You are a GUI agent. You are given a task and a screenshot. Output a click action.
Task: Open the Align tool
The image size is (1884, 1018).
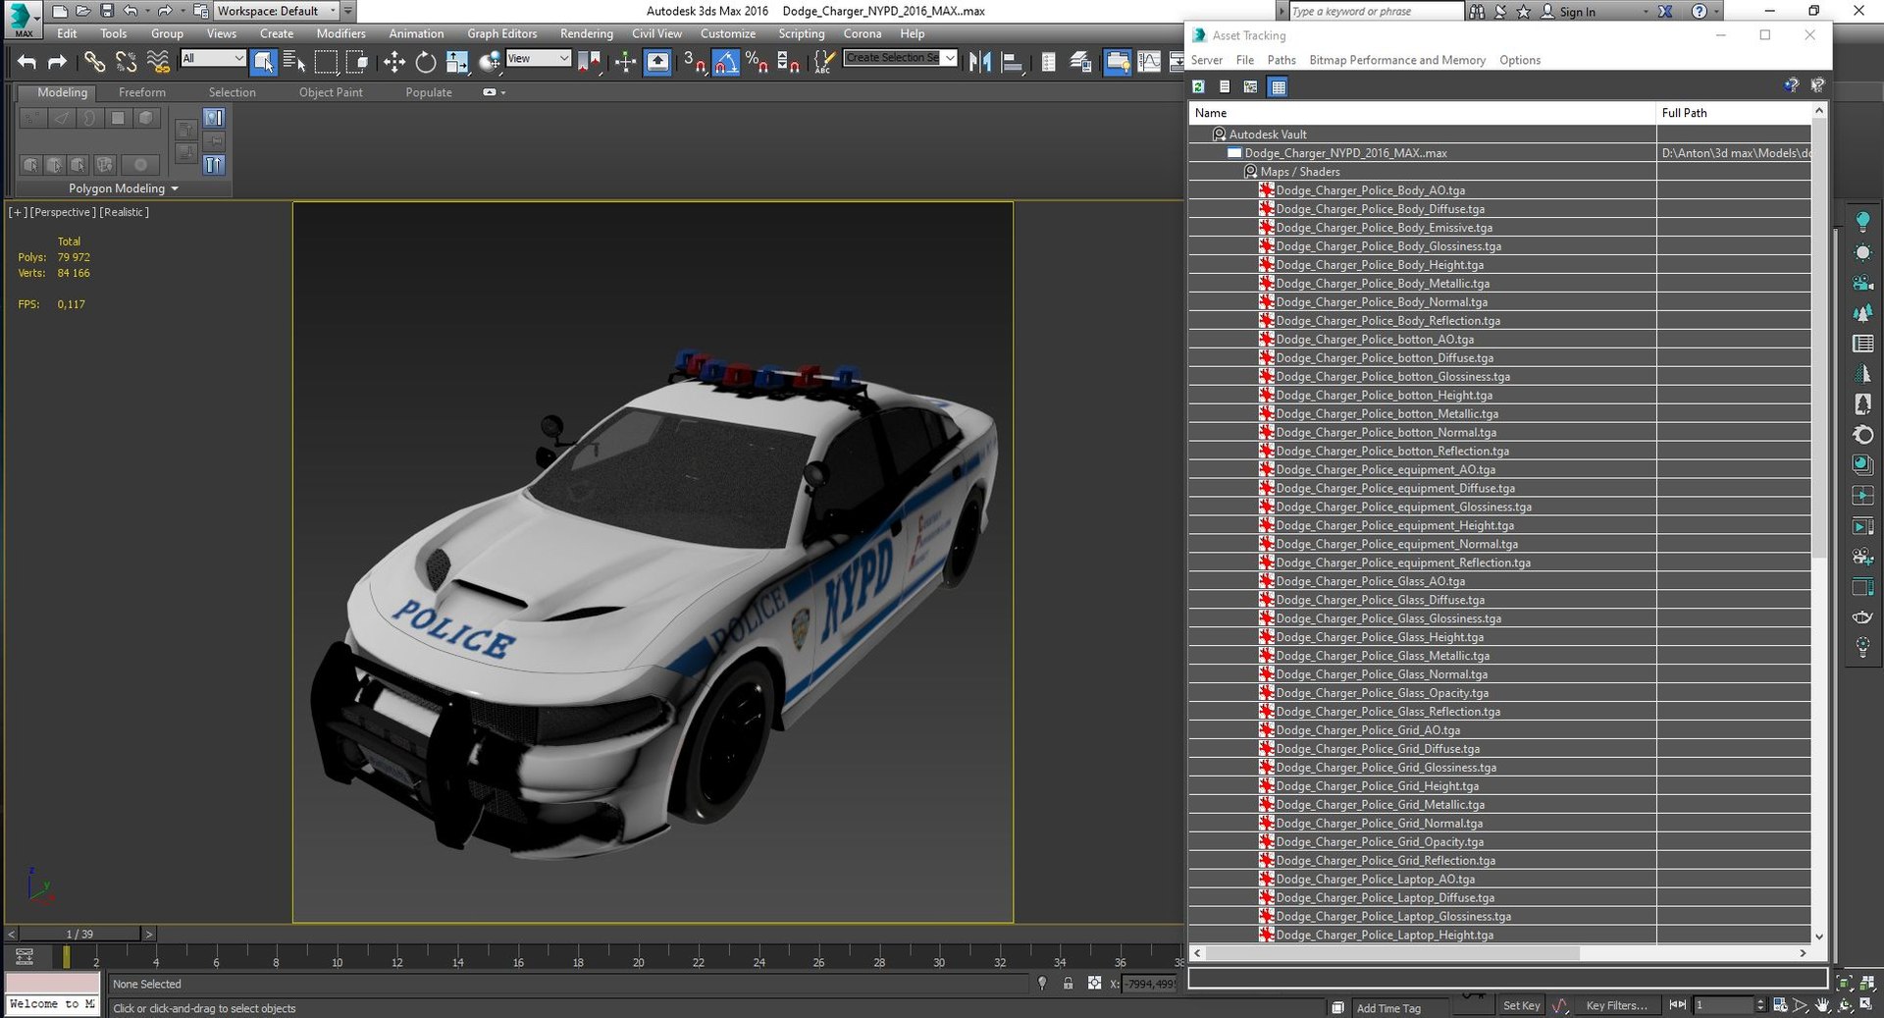[x=1012, y=62]
